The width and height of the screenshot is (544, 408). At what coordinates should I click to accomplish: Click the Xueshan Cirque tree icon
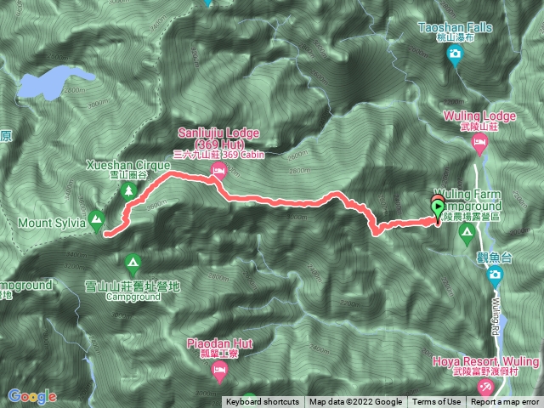point(128,191)
